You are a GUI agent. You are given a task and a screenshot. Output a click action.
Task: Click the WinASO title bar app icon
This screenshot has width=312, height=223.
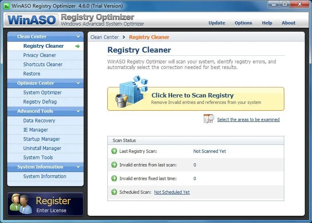tap(6, 6)
